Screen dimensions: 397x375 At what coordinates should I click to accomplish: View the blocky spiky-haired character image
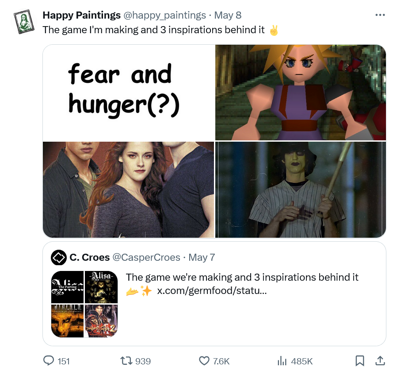[300, 93]
